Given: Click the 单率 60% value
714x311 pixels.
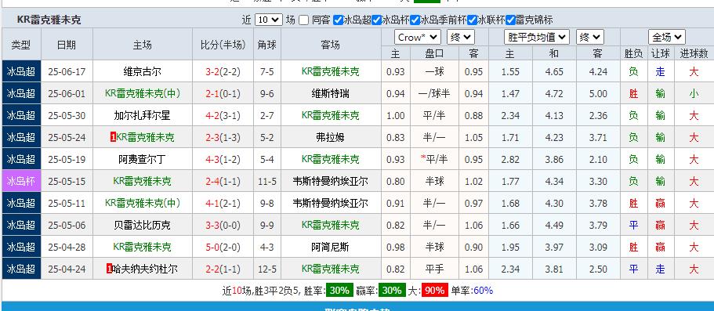Looking at the screenshot, I should (x=483, y=290).
